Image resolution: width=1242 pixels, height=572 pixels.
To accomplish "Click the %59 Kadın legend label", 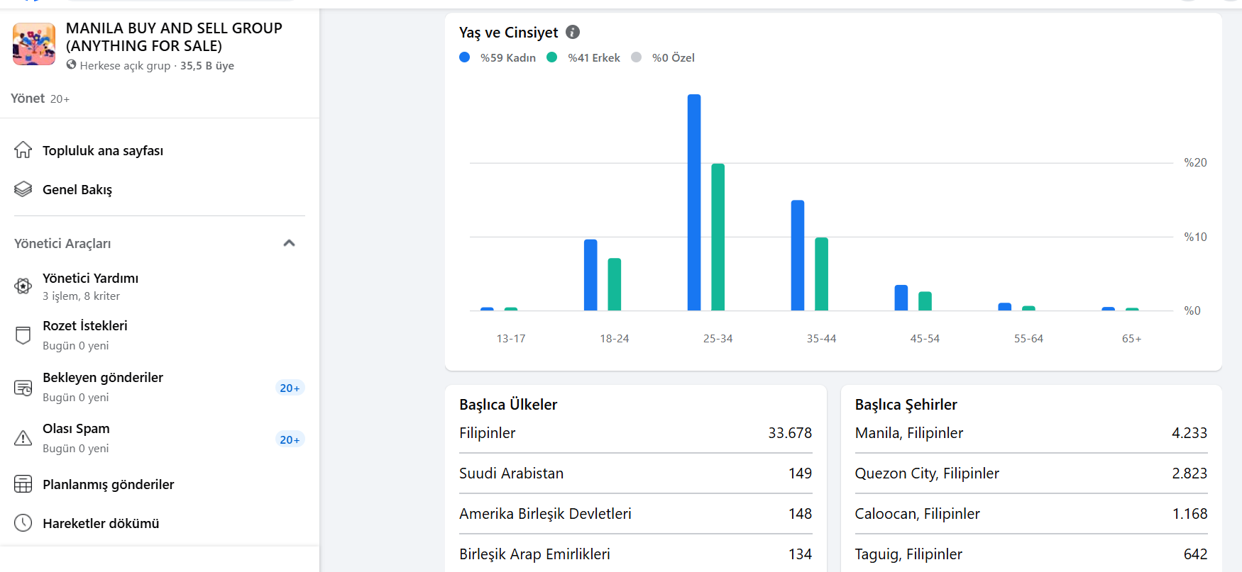I will [x=508, y=58].
